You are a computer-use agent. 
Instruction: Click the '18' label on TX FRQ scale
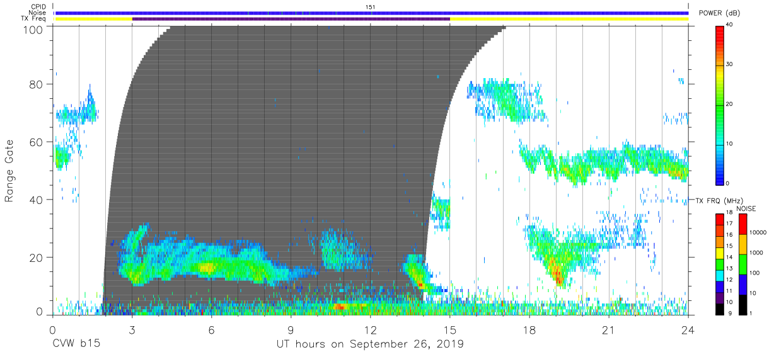coord(729,213)
